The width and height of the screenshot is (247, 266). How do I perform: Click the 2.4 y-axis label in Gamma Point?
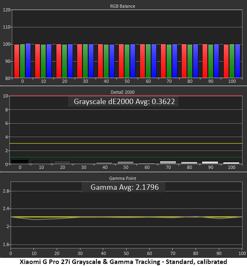tap(6, 208)
